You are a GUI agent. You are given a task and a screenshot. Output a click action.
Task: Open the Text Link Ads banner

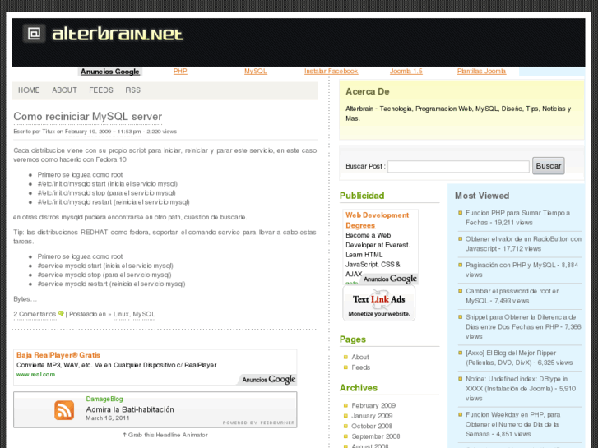(x=378, y=304)
